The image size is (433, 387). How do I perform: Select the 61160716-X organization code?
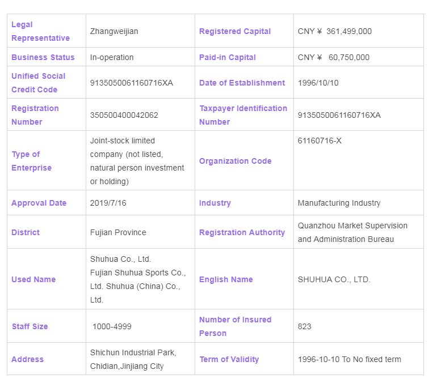click(320, 141)
